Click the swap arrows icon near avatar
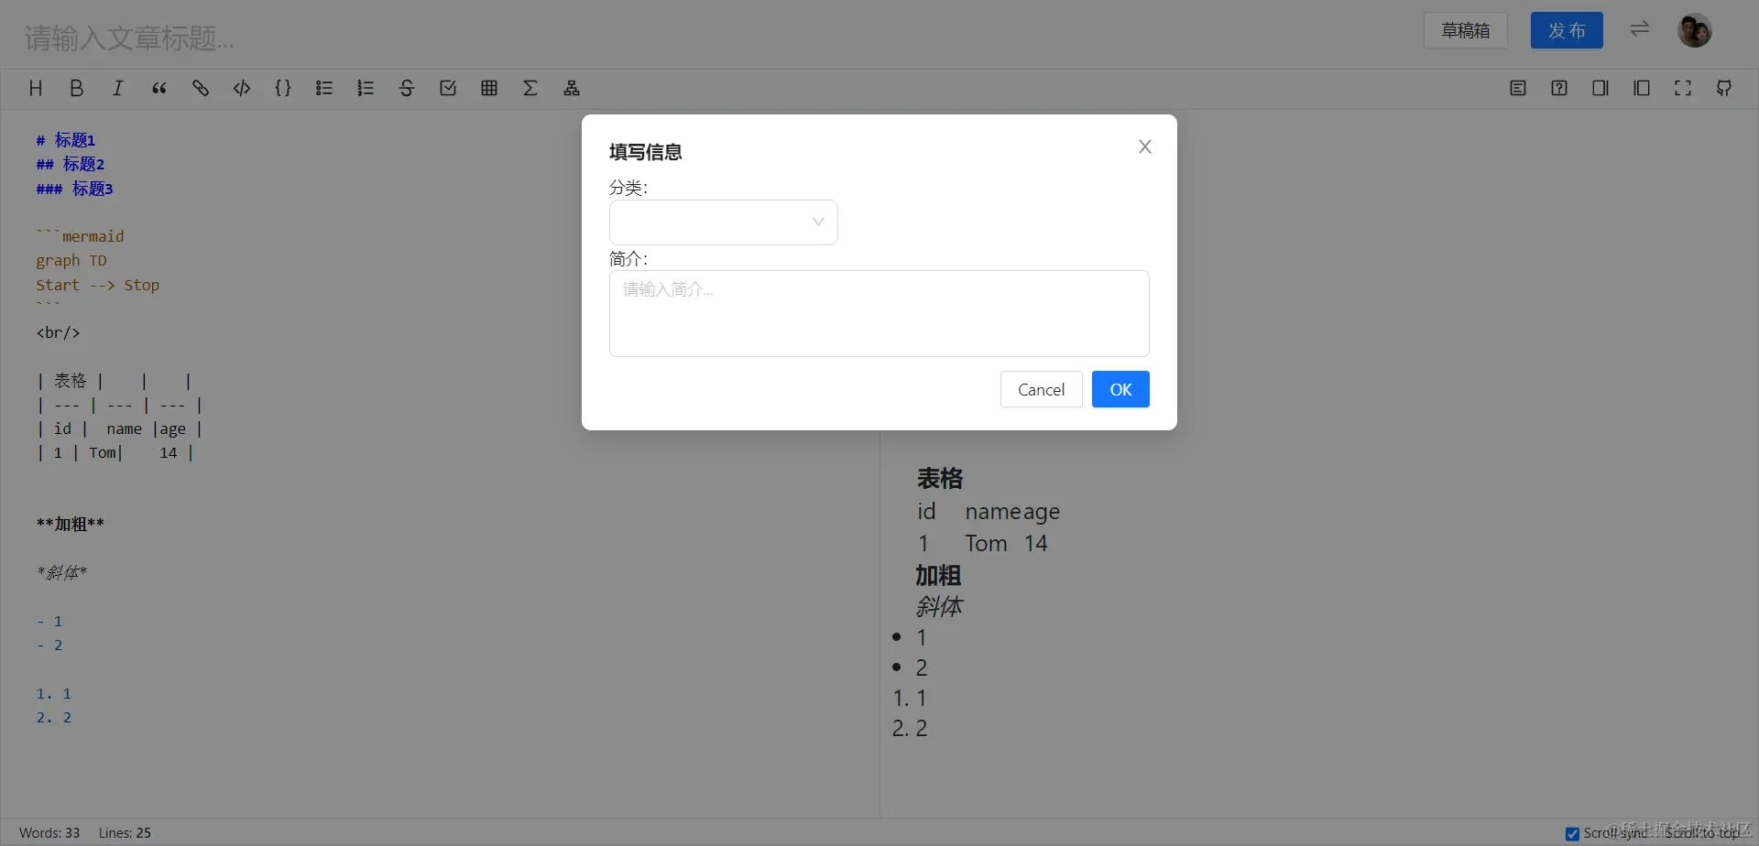The height and width of the screenshot is (846, 1759). 1640,29
